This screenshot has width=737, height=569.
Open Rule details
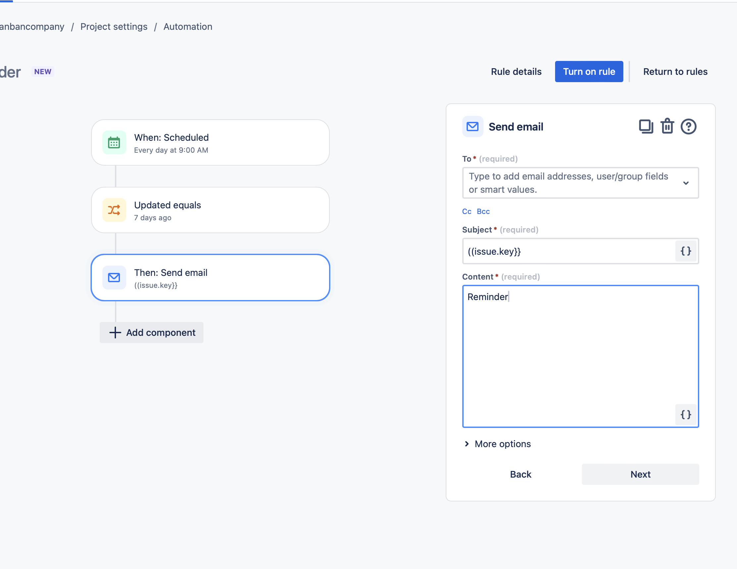click(x=516, y=71)
